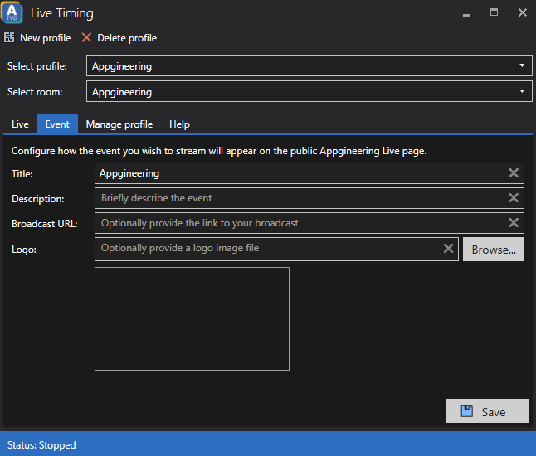Viewport: 536px width, 456px height.
Task: Click the Delete profile button
Action: (119, 38)
